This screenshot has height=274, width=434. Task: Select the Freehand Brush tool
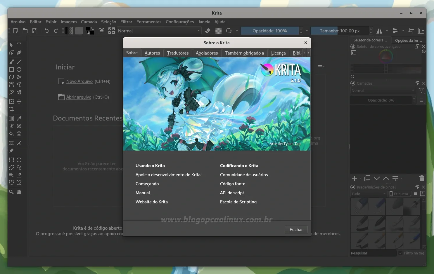tap(11, 62)
